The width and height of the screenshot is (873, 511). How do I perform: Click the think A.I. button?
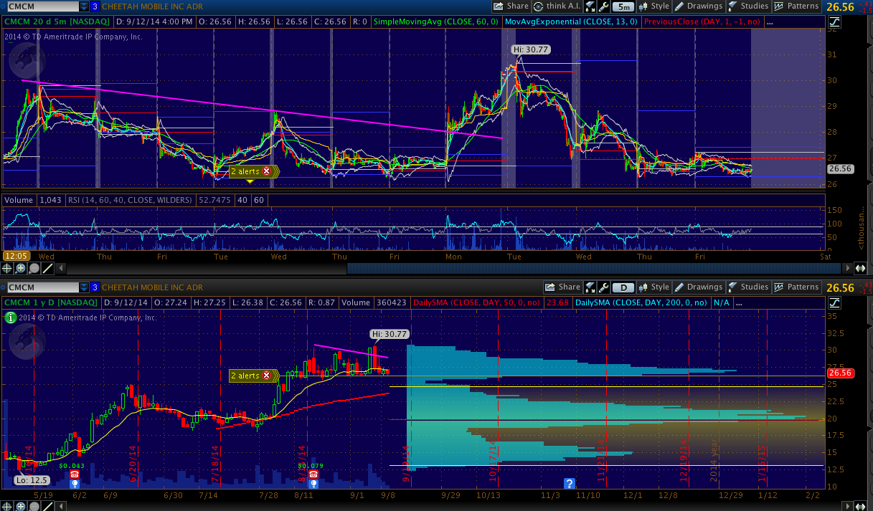pyautogui.click(x=558, y=6)
